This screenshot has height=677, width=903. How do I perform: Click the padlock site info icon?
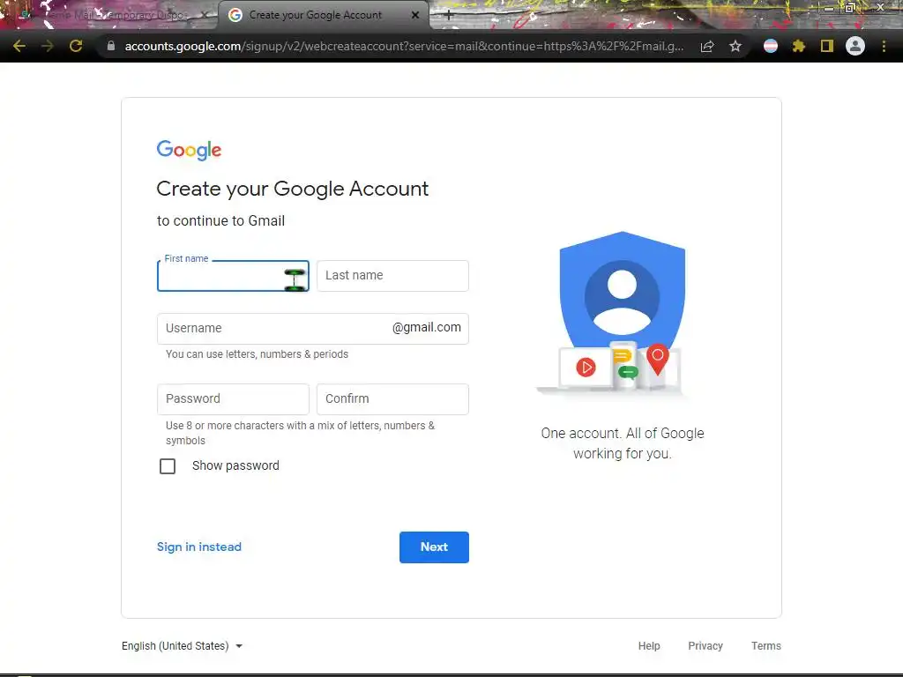111,46
